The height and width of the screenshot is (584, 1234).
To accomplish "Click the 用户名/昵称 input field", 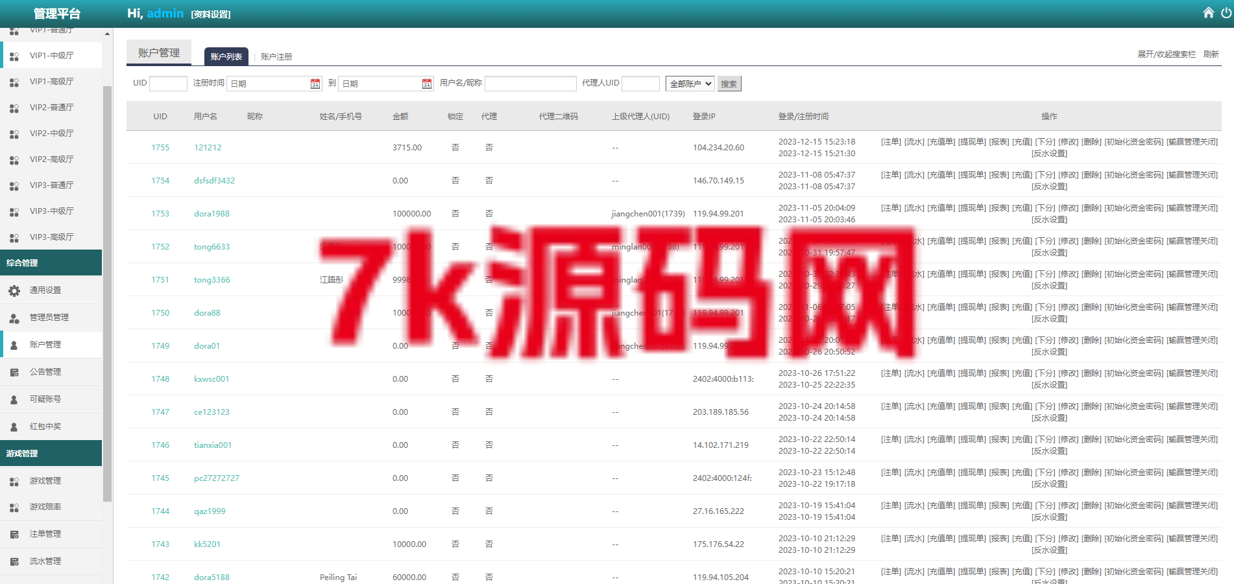I will click(531, 84).
